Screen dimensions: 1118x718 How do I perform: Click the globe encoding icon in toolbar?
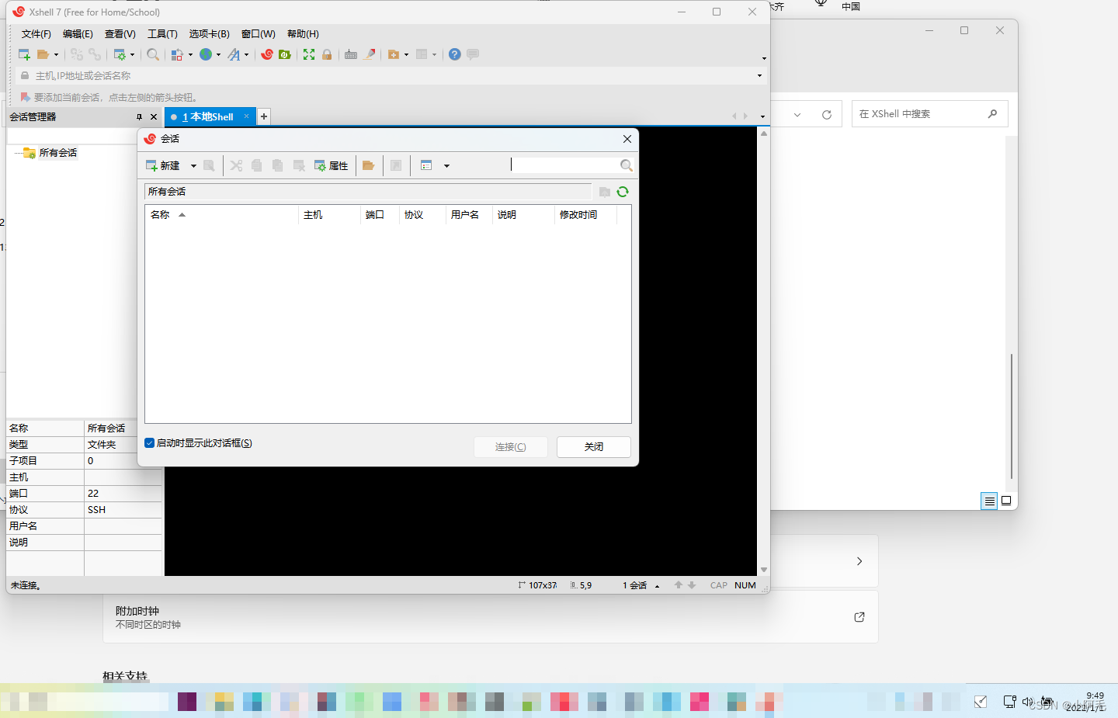206,54
